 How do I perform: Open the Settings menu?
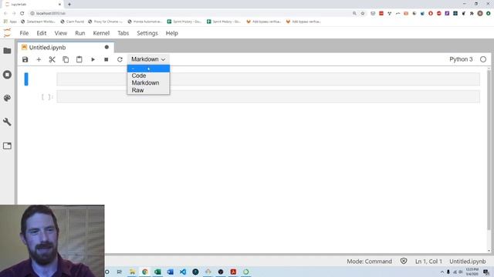[x=147, y=33]
